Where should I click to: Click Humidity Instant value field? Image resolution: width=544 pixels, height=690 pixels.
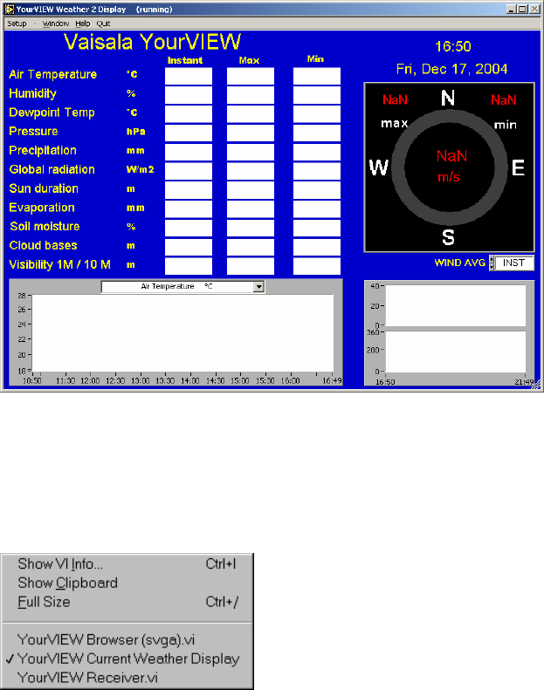pyautogui.click(x=189, y=95)
